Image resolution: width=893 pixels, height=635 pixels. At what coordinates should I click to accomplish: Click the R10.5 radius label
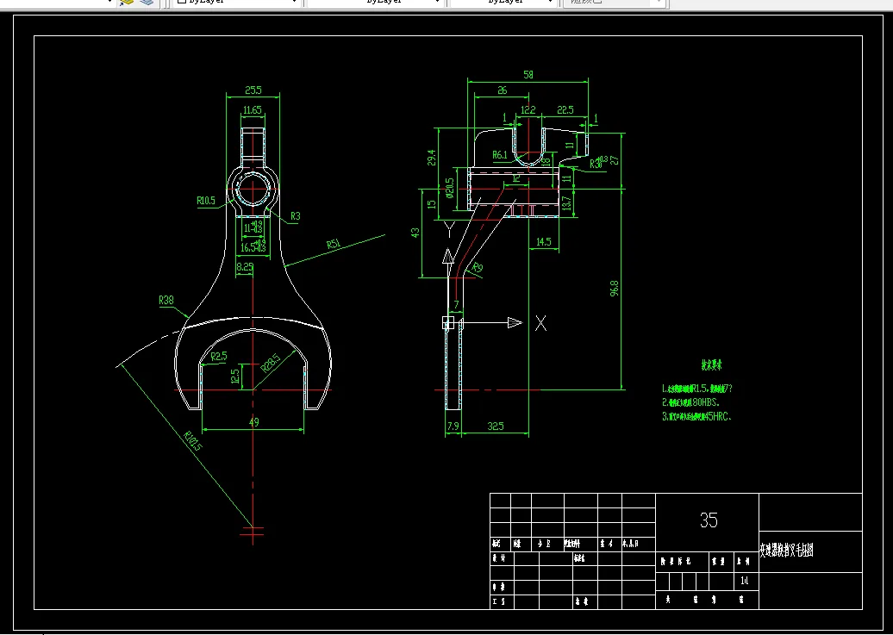click(x=206, y=201)
